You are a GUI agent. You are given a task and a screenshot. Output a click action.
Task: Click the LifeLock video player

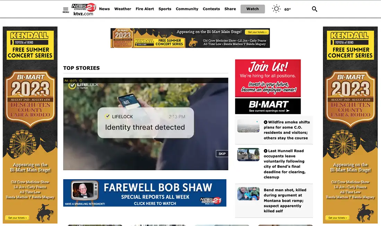point(145,124)
